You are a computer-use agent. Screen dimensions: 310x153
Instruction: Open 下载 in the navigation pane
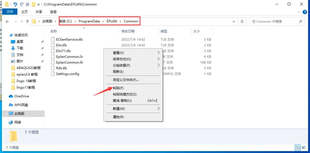pos(20,48)
